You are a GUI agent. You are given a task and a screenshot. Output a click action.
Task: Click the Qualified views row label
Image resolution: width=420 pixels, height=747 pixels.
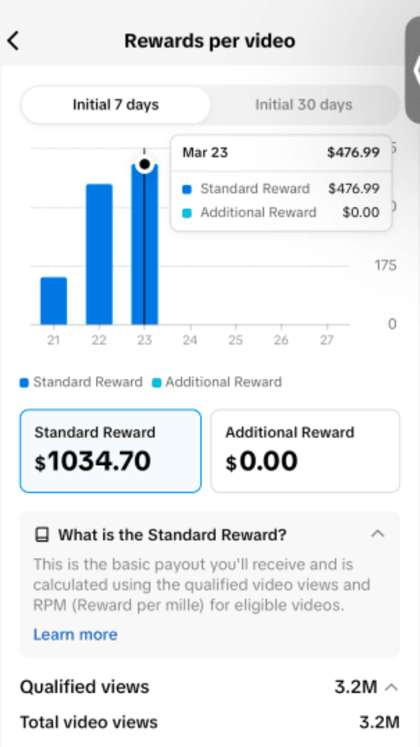85,687
